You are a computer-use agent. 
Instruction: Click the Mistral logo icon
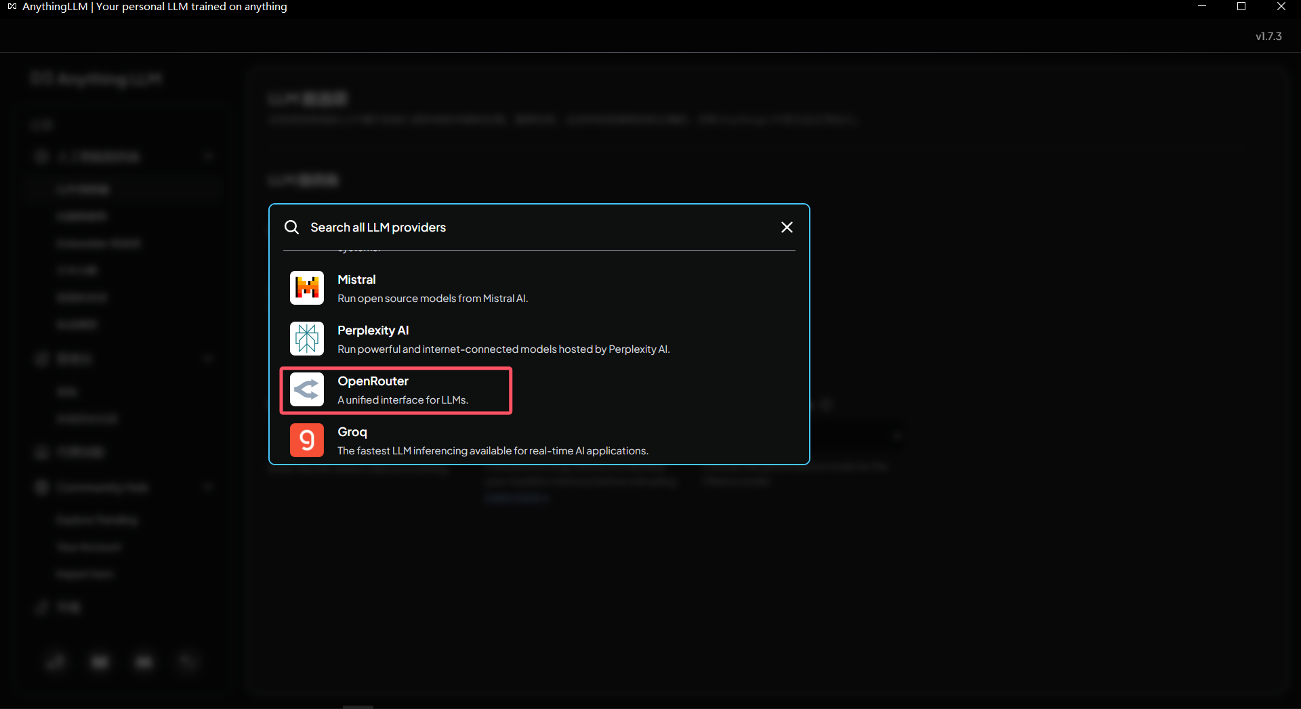coord(307,288)
